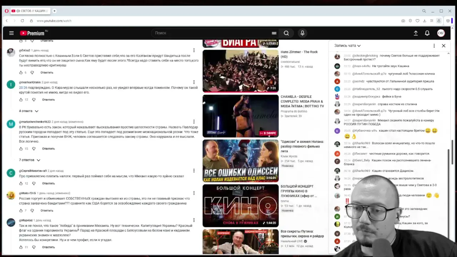Dislike the @mariashevchenko9633 comment
The image size is (457, 257).
tap(34, 148)
